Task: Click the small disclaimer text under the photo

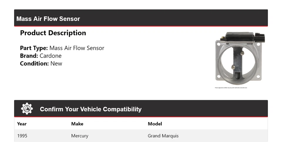Action: tap(231, 88)
